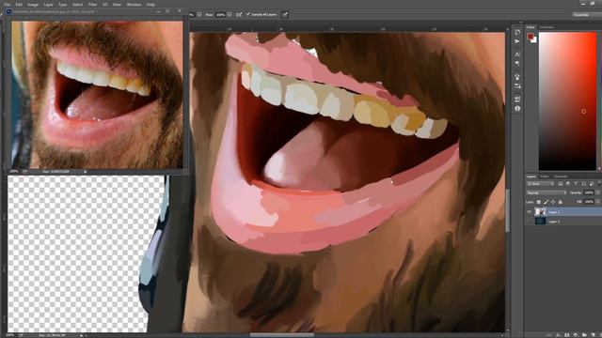Viewport: 602px width, 338px height.
Task: Open the strength value dropdown in options bar
Action: pyautogui.click(x=230, y=15)
